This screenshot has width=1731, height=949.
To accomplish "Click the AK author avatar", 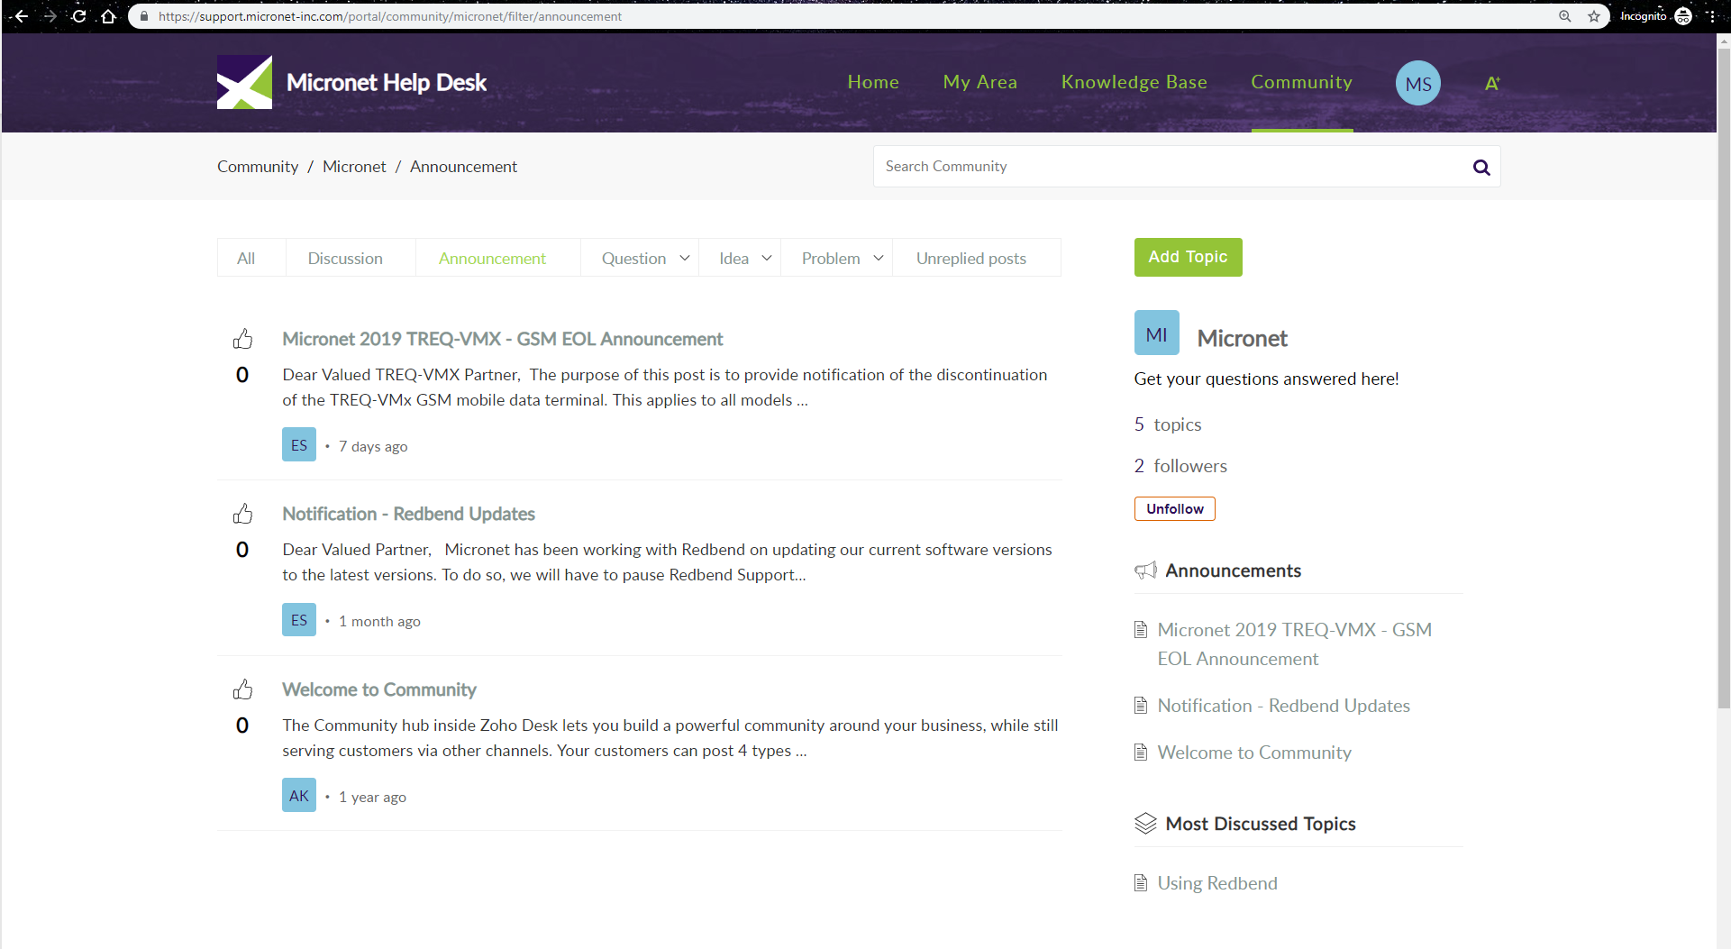I will 299,796.
